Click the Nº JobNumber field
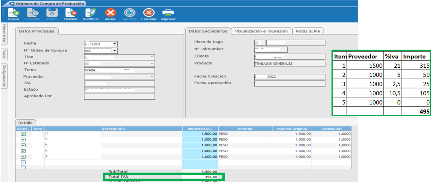Image resolution: width=441 pixels, height=182 pixels. point(271,50)
